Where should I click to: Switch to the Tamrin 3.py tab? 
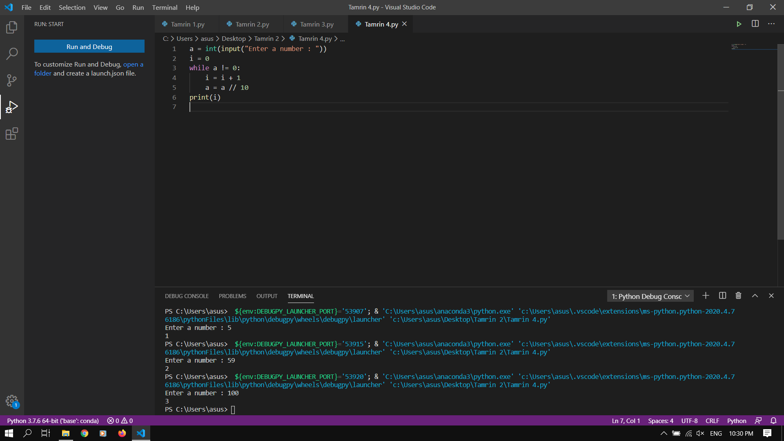316,24
